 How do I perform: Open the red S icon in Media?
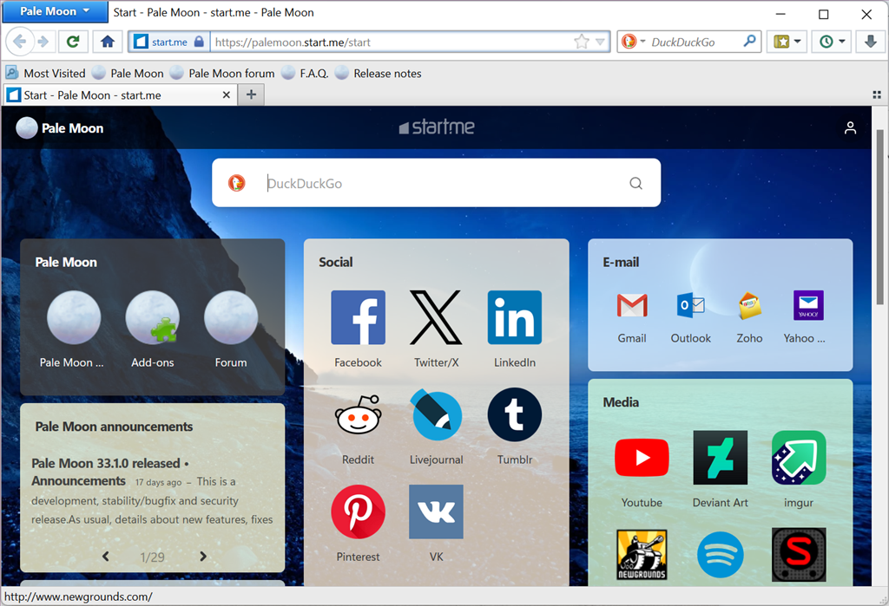799,555
